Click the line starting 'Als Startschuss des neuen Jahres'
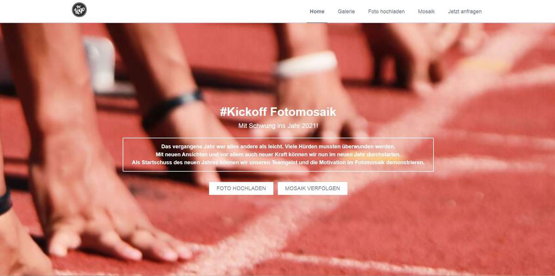Image resolution: width=555 pixels, height=276 pixels. tap(278, 163)
